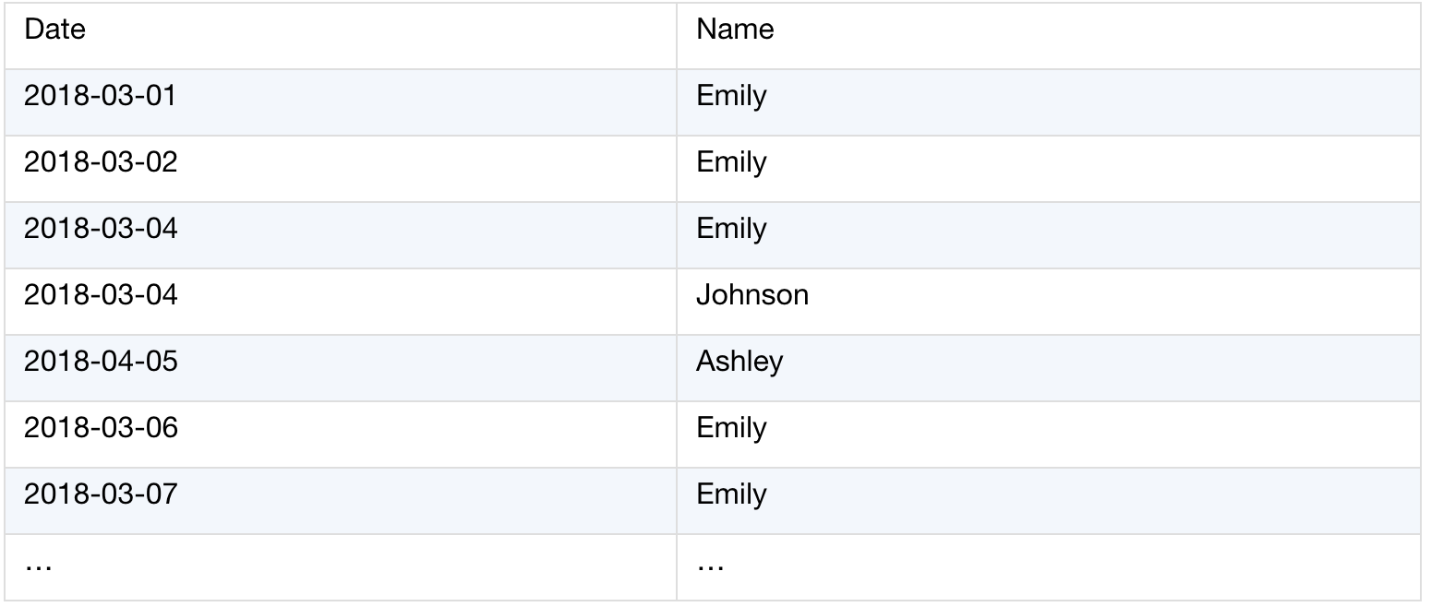The width and height of the screenshot is (1431, 607).
Task: Click the Johnson name cell
Action: pyautogui.click(x=1049, y=301)
